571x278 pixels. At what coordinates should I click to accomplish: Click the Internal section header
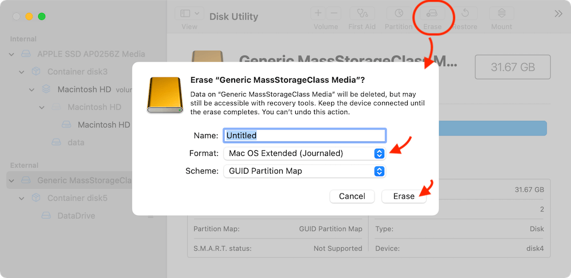pos(23,39)
